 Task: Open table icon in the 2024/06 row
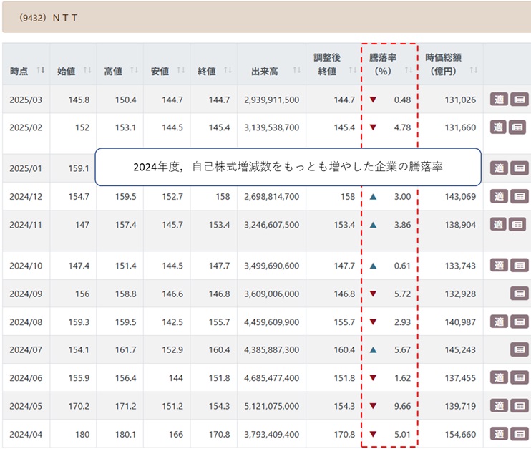519,377
